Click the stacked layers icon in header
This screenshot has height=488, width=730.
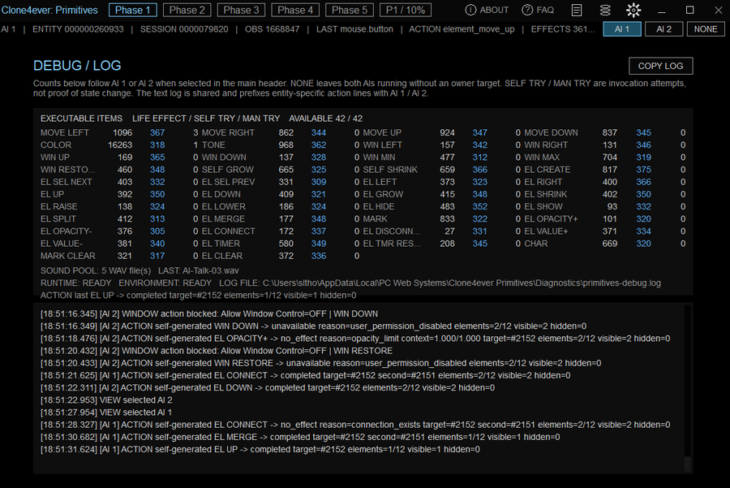pos(605,10)
